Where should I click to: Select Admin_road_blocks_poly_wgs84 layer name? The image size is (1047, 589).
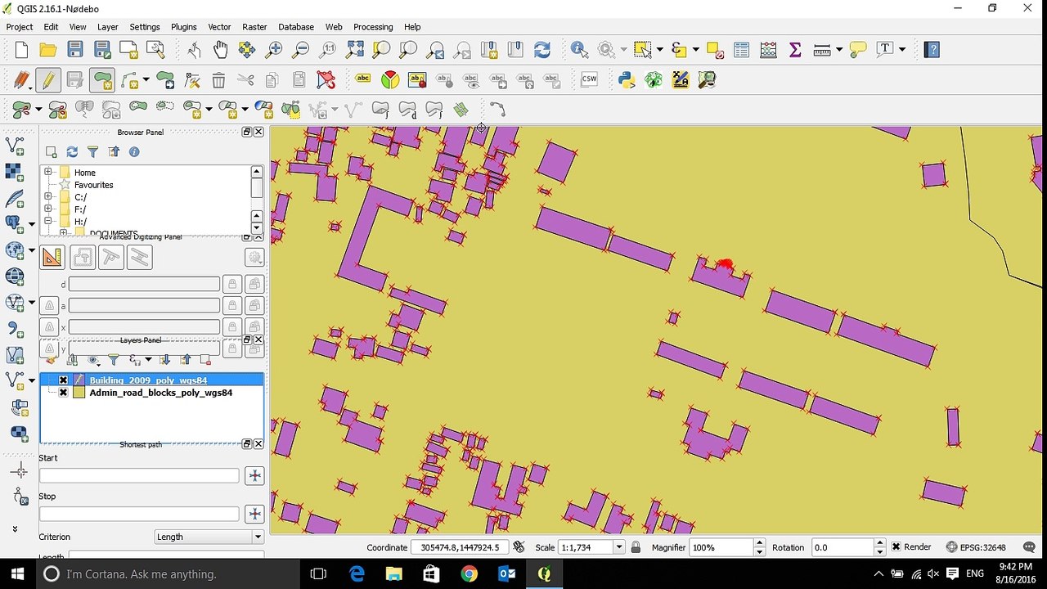161,393
